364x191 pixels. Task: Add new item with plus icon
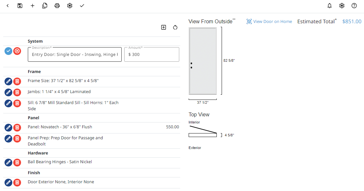[x=32, y=6]
